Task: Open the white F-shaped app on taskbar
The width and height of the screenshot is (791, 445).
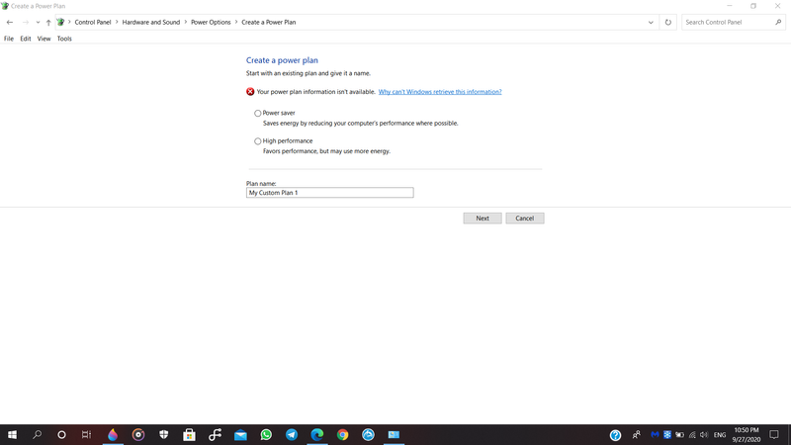Action: point(215,434)
